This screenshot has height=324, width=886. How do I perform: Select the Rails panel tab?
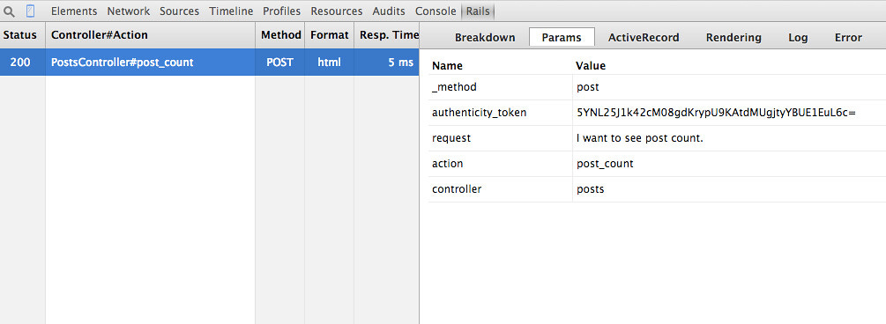[x=478, y=11]
